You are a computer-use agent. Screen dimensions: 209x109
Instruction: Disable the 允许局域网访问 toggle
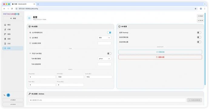tap(109, 32)
